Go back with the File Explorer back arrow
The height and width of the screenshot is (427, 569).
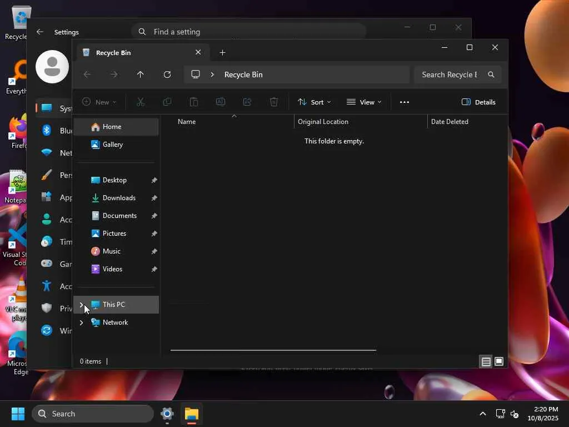pos(87,75)
